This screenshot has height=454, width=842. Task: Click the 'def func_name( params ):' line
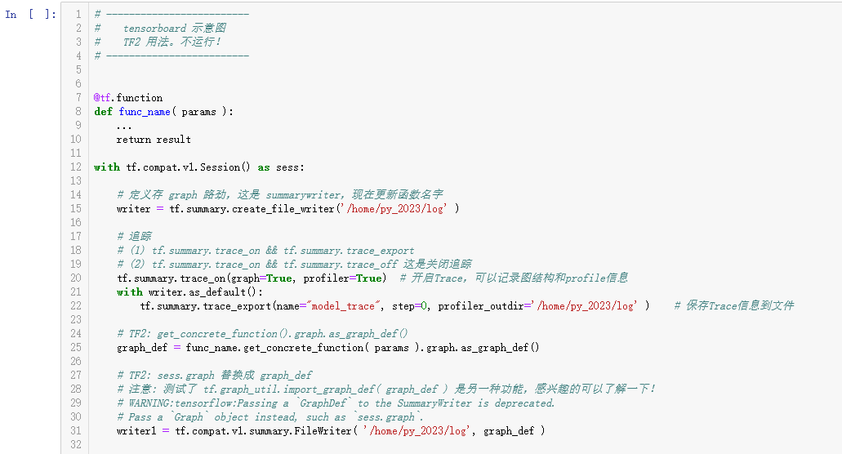(x=164, y=112)
